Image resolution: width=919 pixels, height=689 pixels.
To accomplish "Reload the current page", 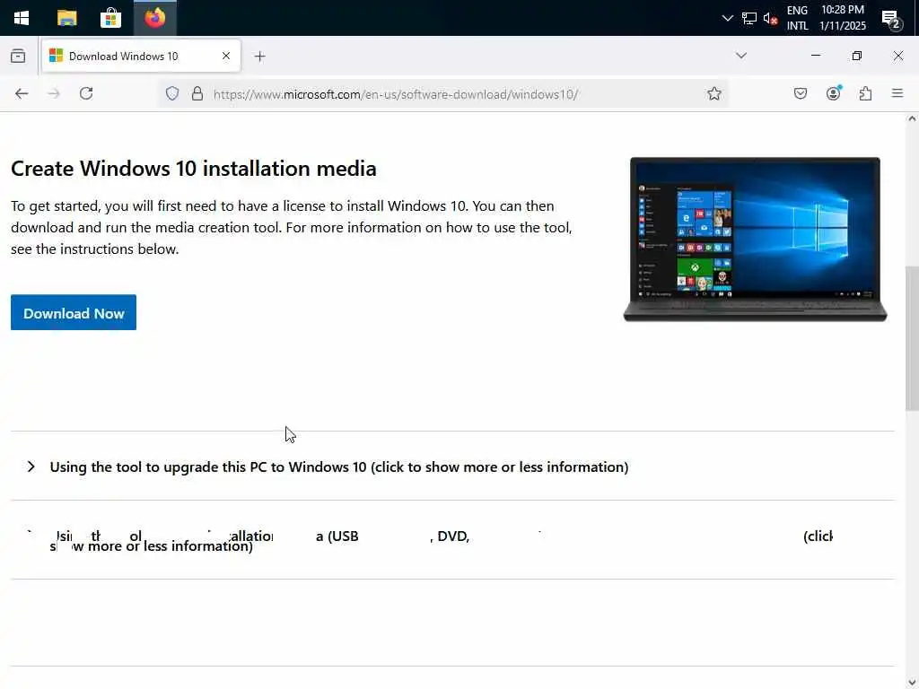I will click(x=86, y=93).
